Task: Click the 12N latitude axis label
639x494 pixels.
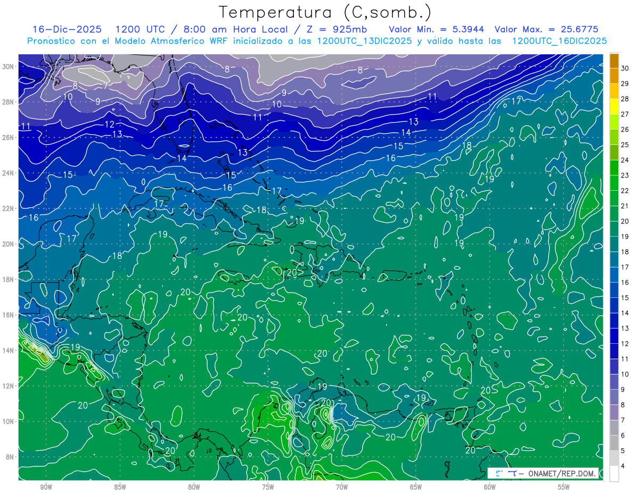Action: tap(9, 386)
